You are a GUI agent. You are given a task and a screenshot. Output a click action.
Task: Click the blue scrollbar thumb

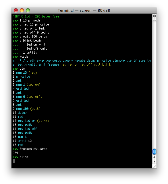(x=154, y=152)
